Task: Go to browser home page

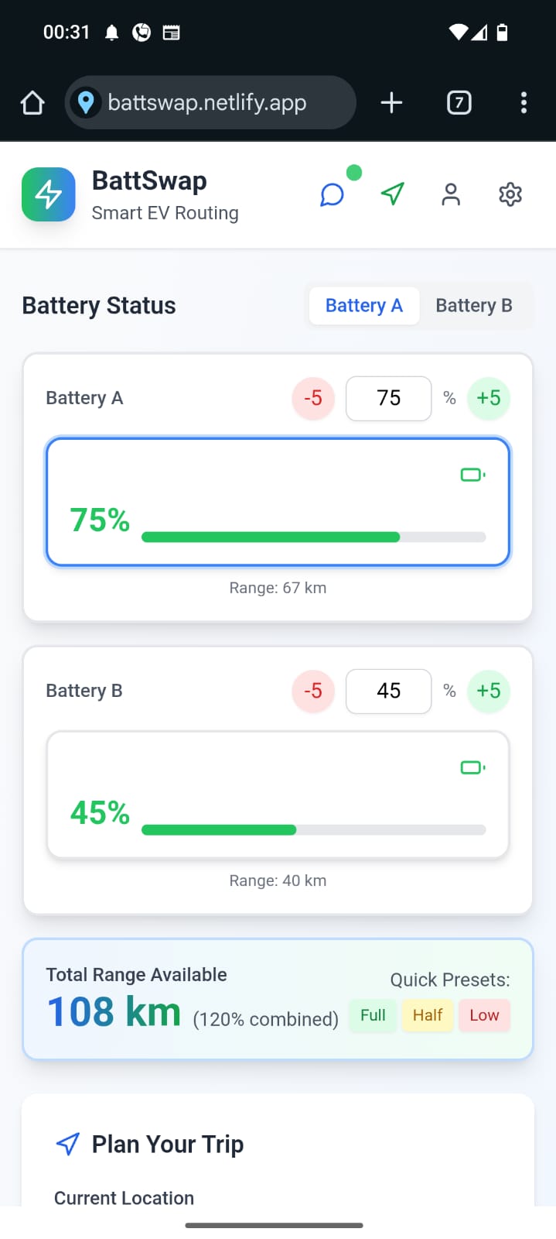Action: click(32, 102)
